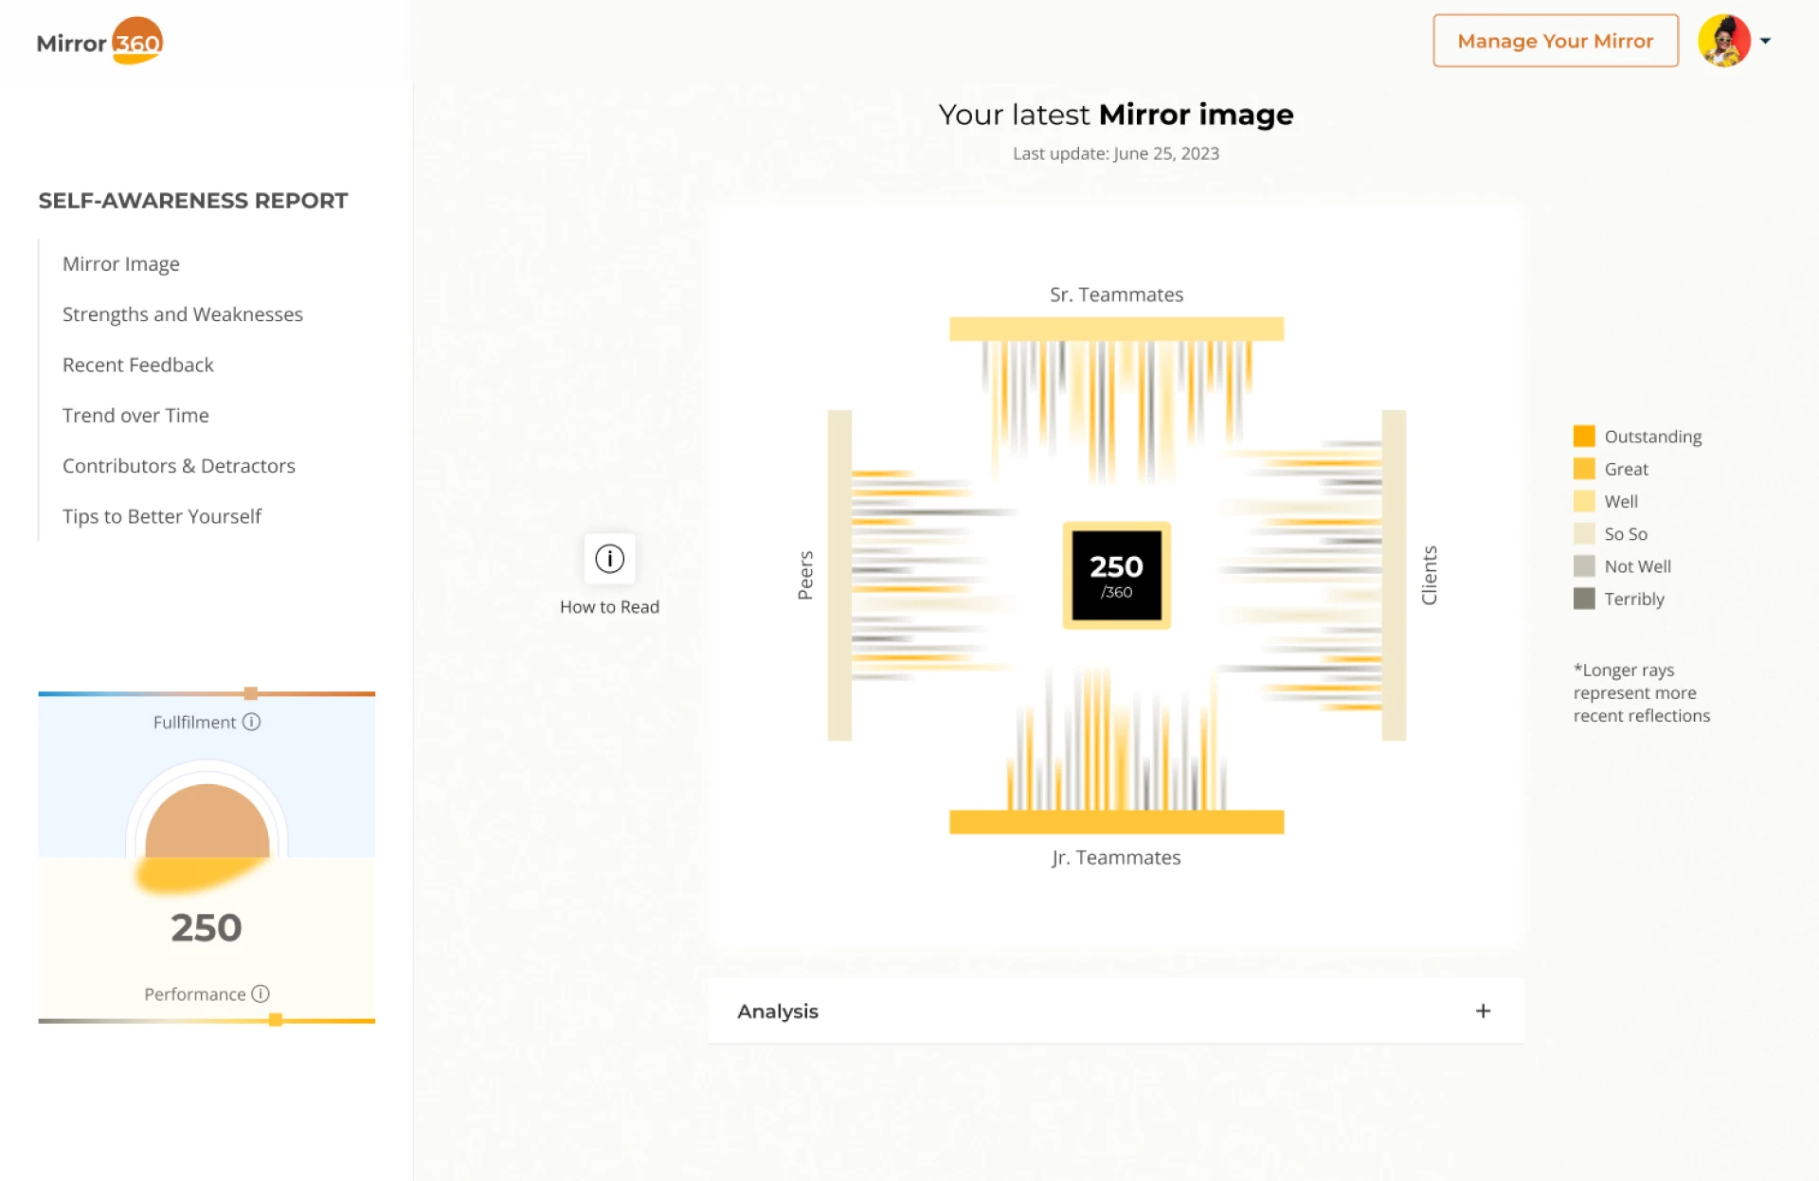Click the user profile avatar
The width and height of the screenshot is (1819, 1181).
pyautogui.click(x=1723, y=41)
